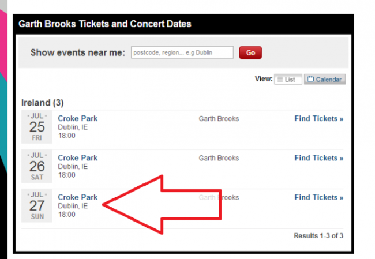Click Garth Brooks artist name in July 25 row
The image size is (375, 259).
point(219,119)
